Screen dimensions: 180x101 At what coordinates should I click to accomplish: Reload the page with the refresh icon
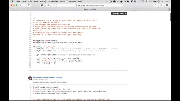121,5
